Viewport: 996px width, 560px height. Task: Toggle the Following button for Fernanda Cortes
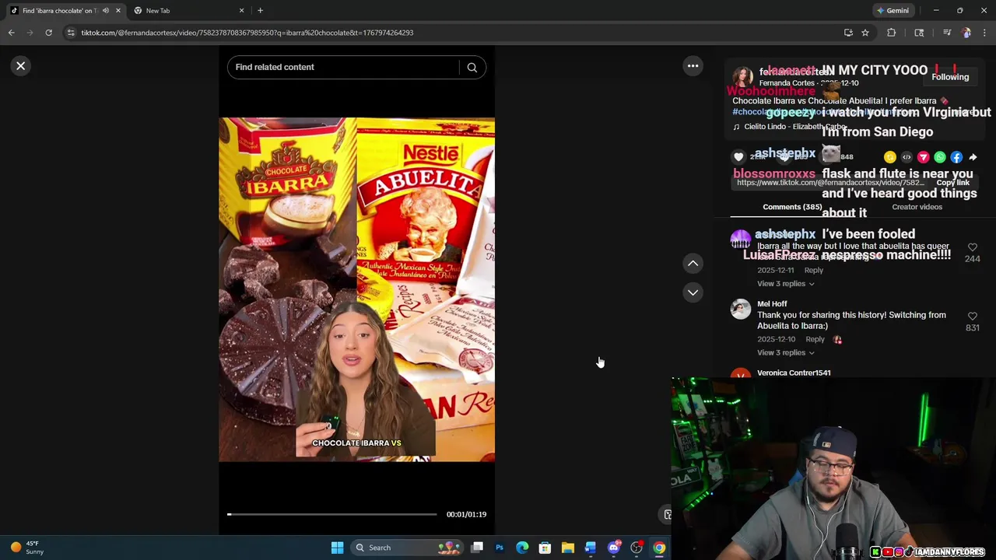[950, 77]
